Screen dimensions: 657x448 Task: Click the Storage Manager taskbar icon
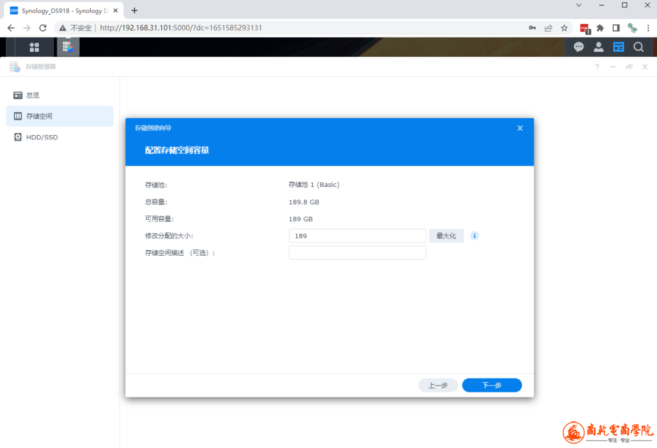coord(68,47)
